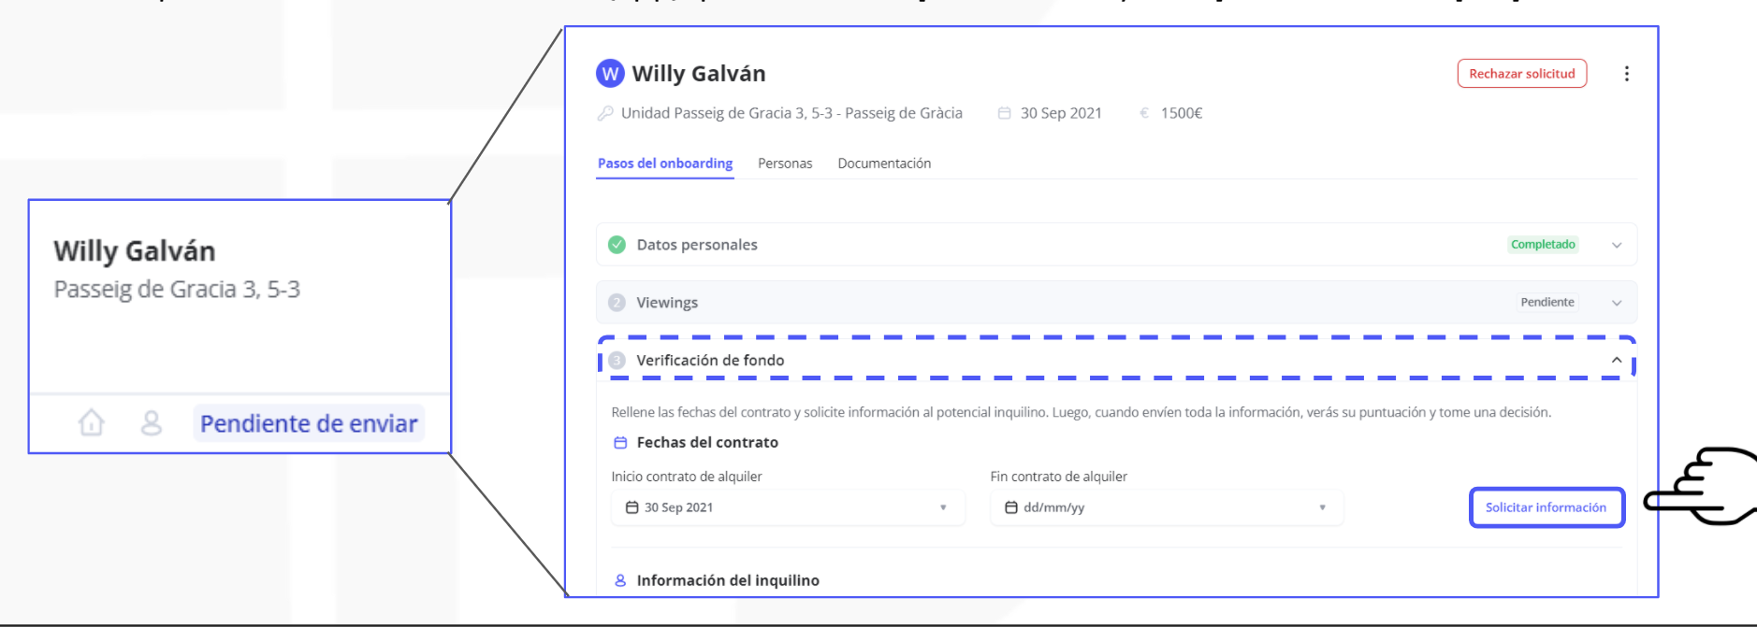Screen dimensions: 1757x627
Task: Click the euro icon beside 1500€
Action: pyautogui.click(x=1143, y=113)
